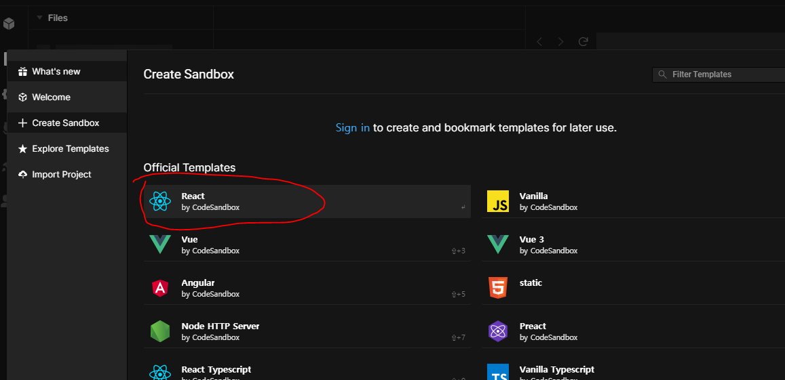Click 'by CodeSandbox' under Vue
The height and width of the screenshot is (380, 785).
click(210, 251)
